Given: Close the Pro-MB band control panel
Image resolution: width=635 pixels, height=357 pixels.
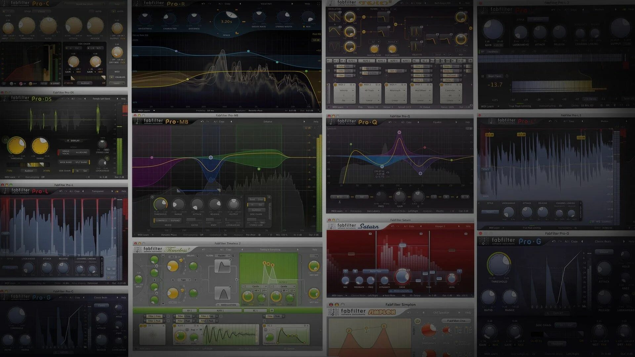Looking at the screenshot, I should tap(269, 197).
